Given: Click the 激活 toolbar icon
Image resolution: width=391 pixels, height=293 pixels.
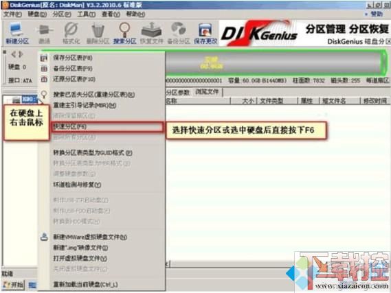Looking at the screenshot, I should (45, 33).
